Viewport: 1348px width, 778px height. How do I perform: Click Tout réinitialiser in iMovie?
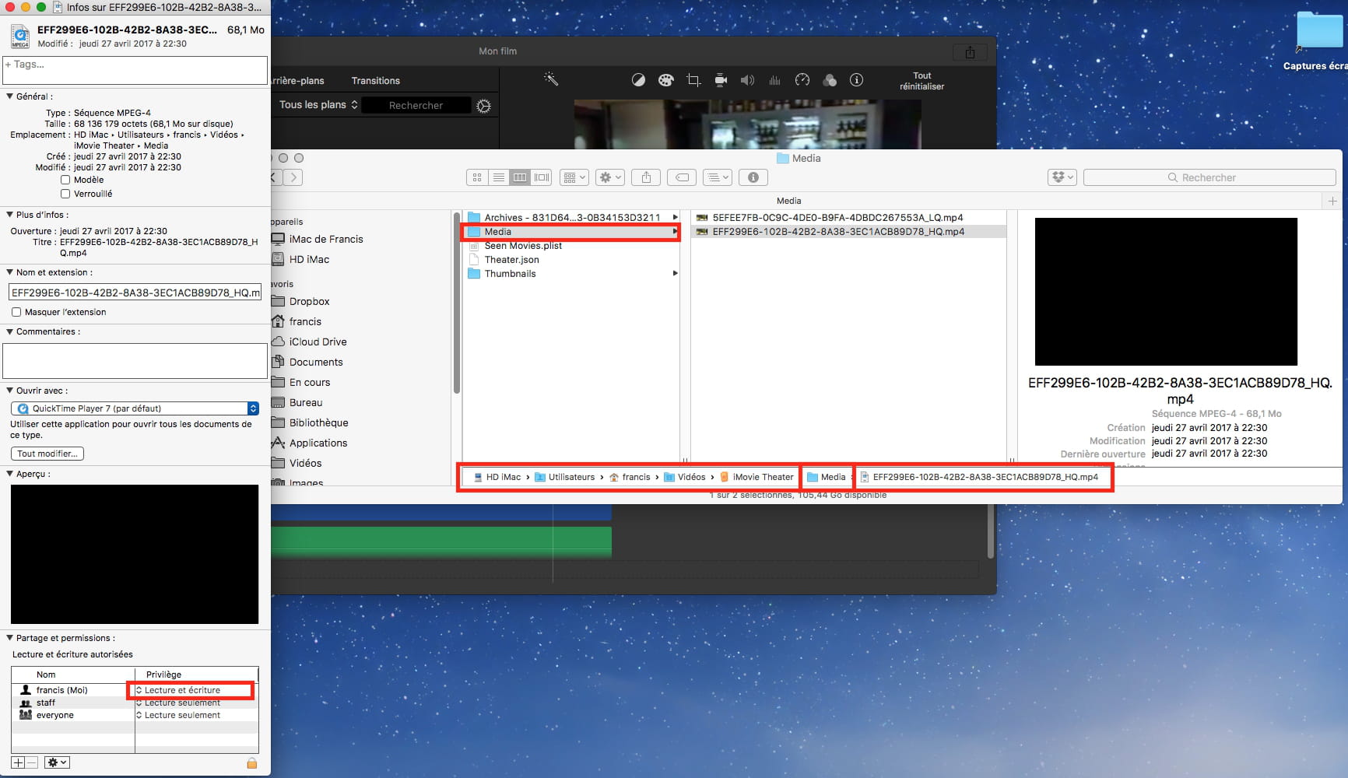[x=922, y=81]
